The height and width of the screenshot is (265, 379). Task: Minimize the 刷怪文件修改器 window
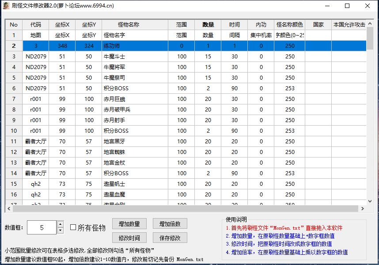point(327,6)
